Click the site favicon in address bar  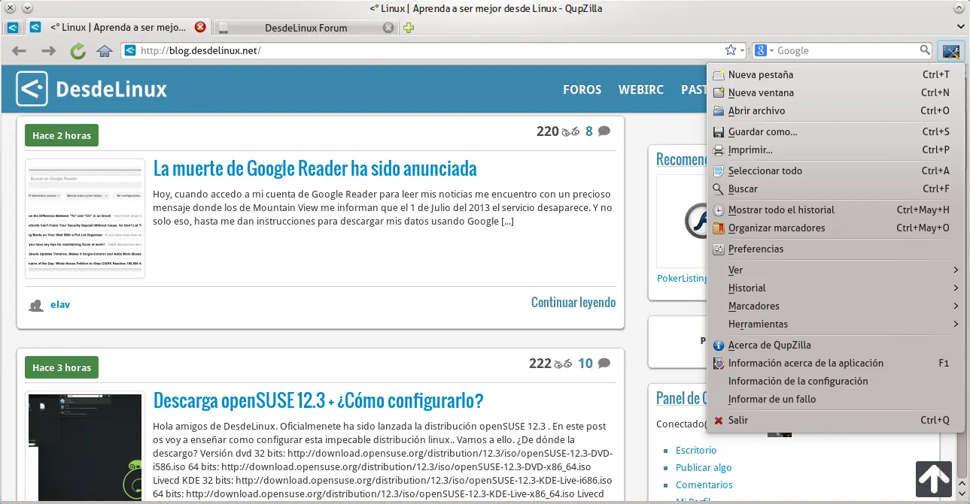(130, 50)
